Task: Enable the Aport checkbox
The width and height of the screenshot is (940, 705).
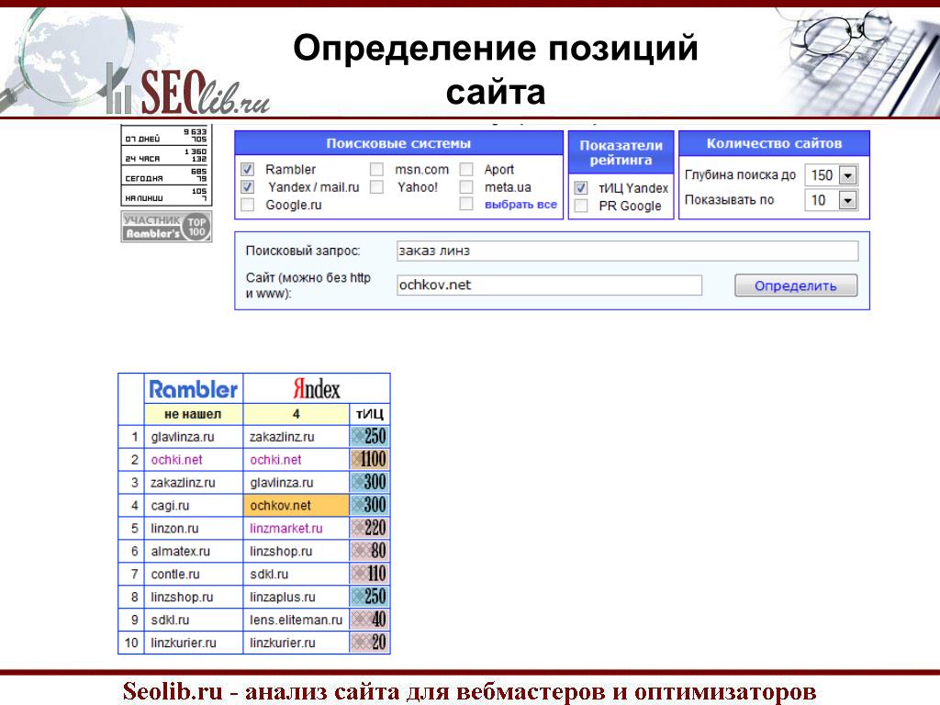Action: 466,170
